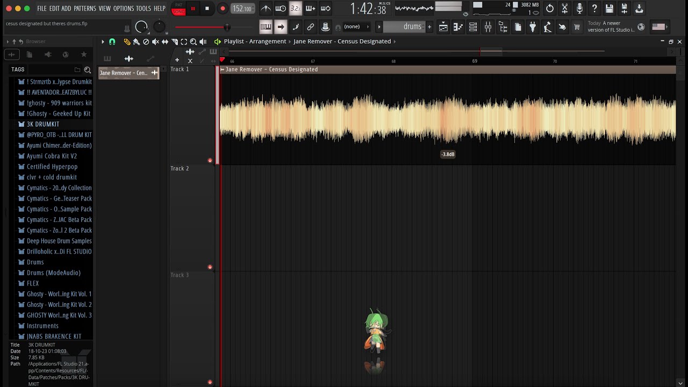Screen dimensions: 688x387
Task: Expand the arrow after Jane Remover breadcrumb
Action: tap(395, 41)
